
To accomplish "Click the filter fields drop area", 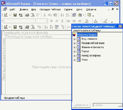I will 37,33.
